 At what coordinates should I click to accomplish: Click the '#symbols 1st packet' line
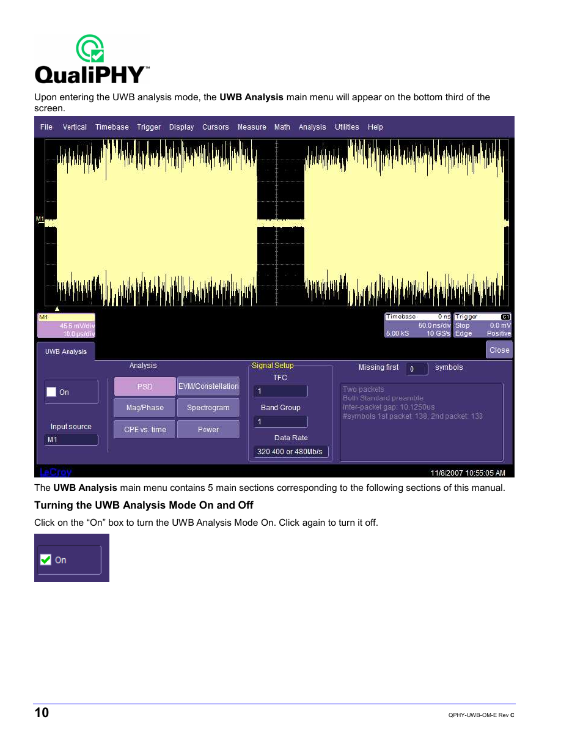413,416
